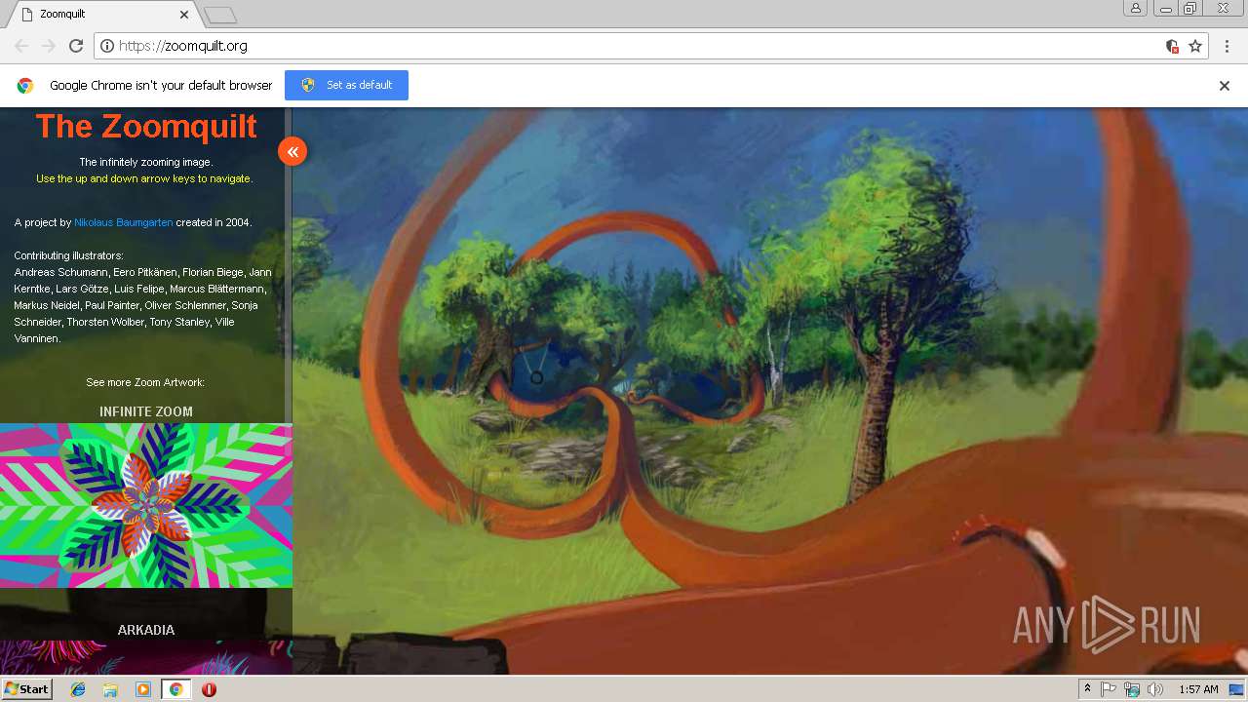Click the Contributing illustrators text
Screen dimensions: 1248x702
(68, 255)
